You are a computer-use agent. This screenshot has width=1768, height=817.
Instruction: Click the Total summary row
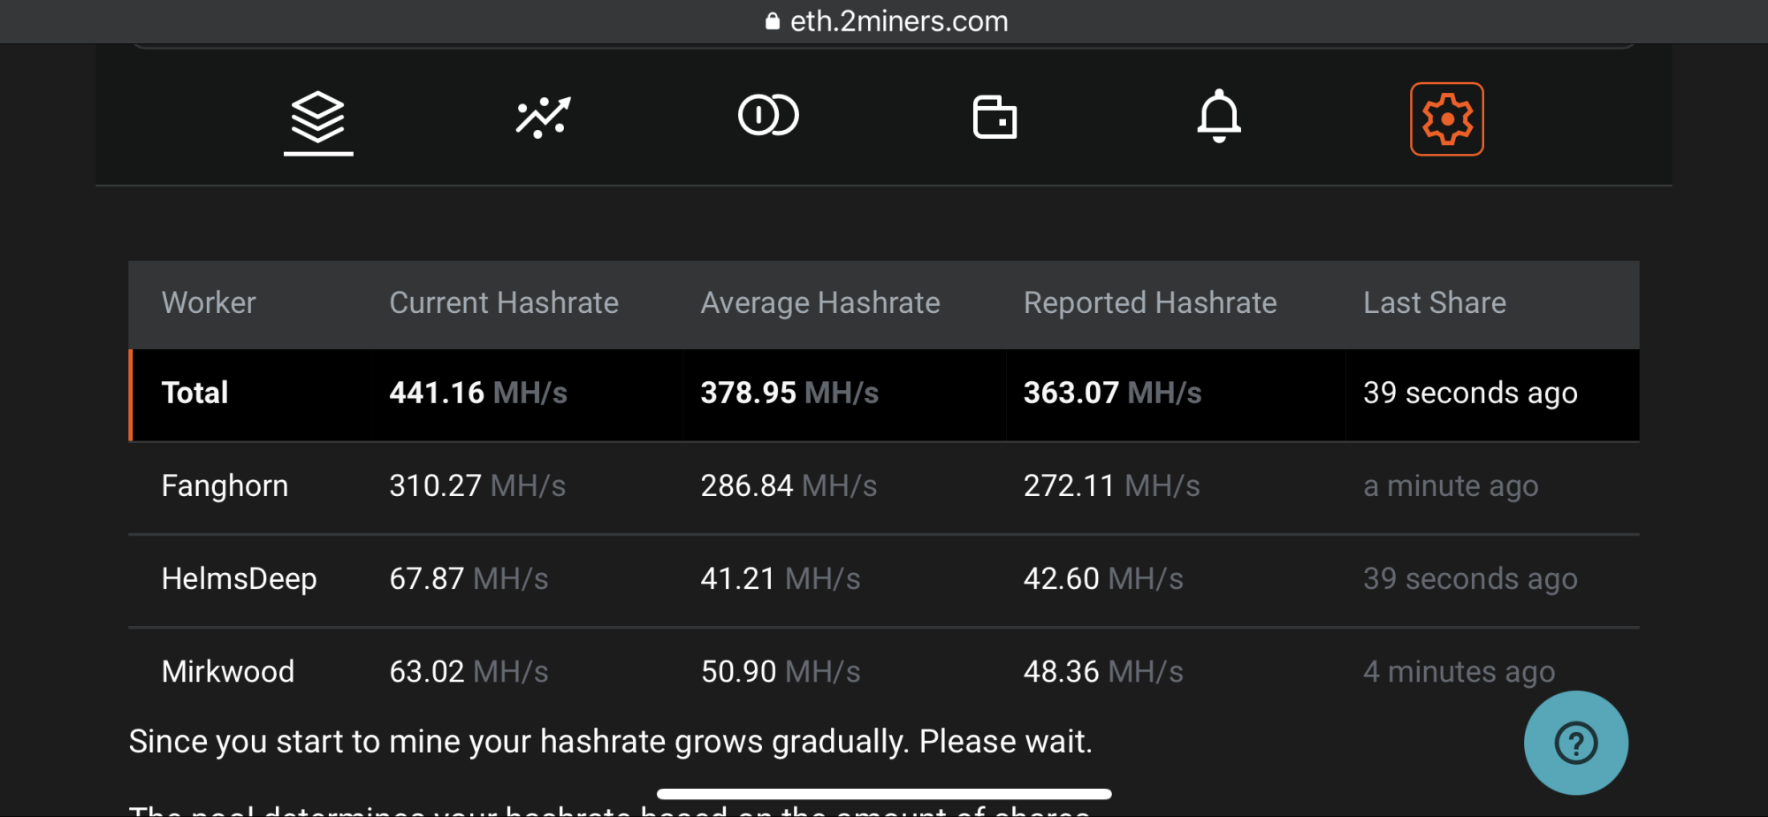click(x=194, y=393)
